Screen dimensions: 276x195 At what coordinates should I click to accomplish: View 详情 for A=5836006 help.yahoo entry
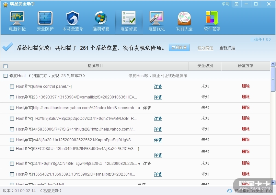158,129
